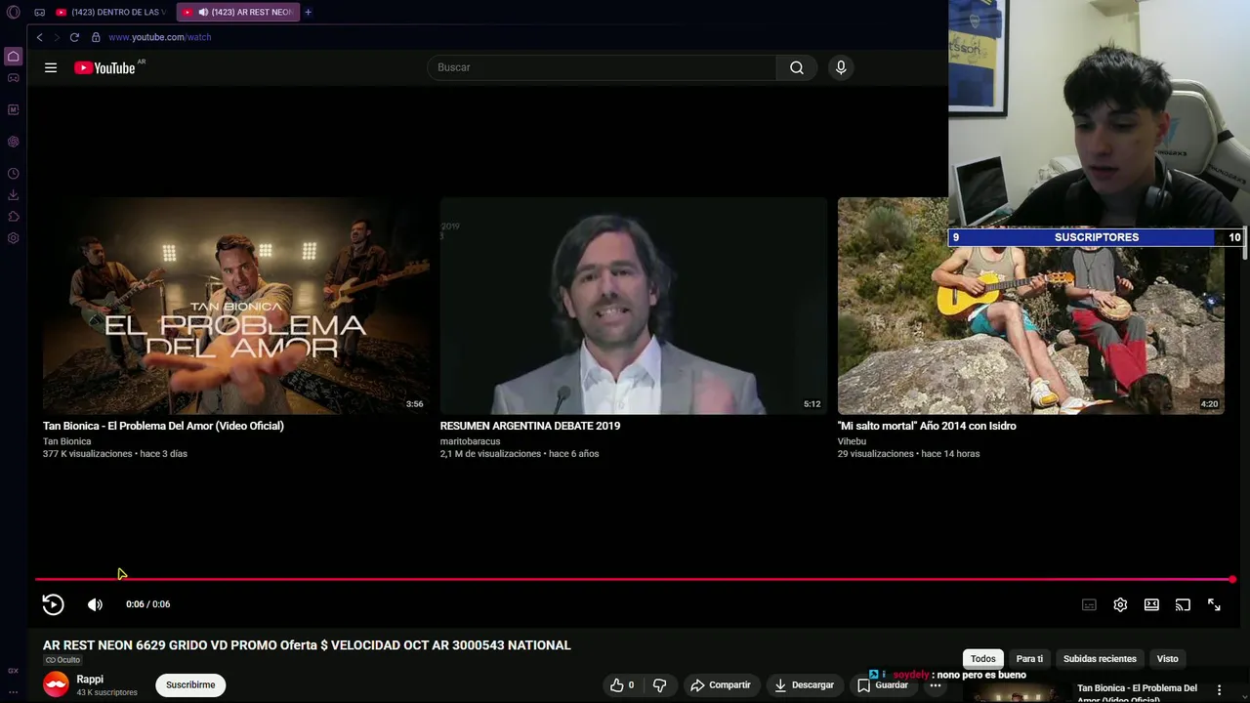Image resolution: width=1250 pixels, height=703 pixels.
Task: Select the Visto filter chip
Action: click(1168, 658)
